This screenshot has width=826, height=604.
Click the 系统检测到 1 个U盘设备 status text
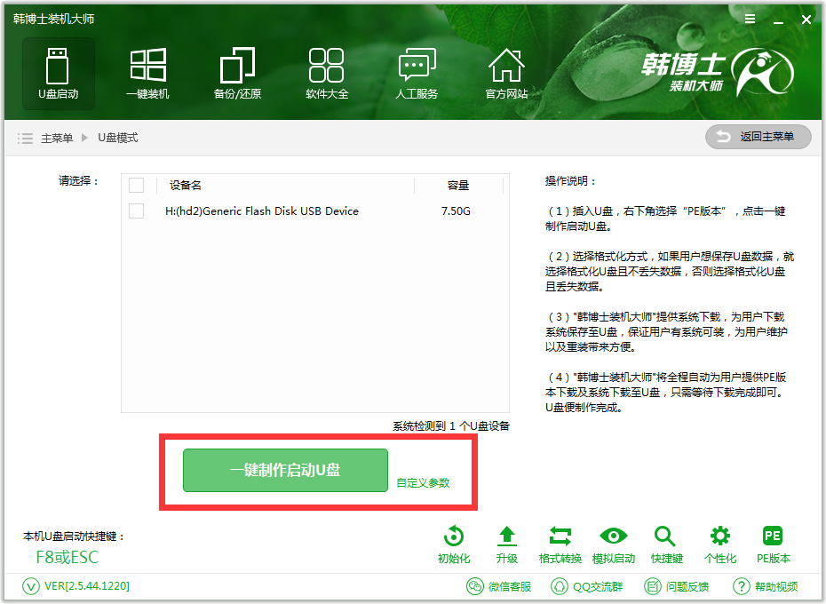(451, 425)
